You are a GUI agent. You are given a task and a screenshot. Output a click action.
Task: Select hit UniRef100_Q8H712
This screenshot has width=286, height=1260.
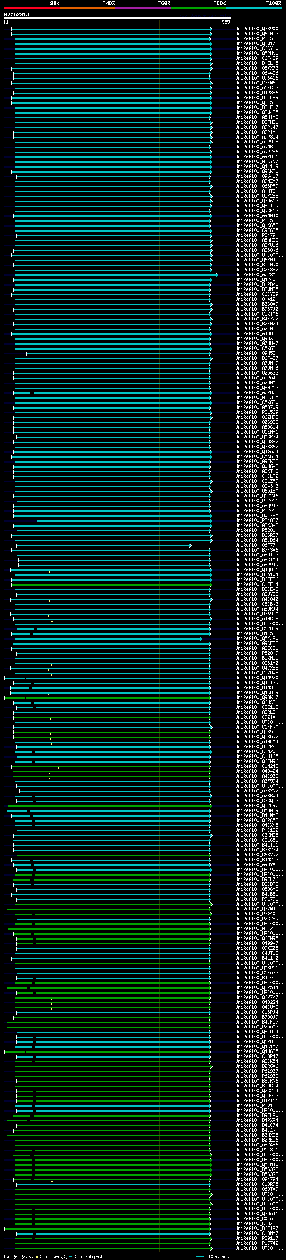[257, 388]
